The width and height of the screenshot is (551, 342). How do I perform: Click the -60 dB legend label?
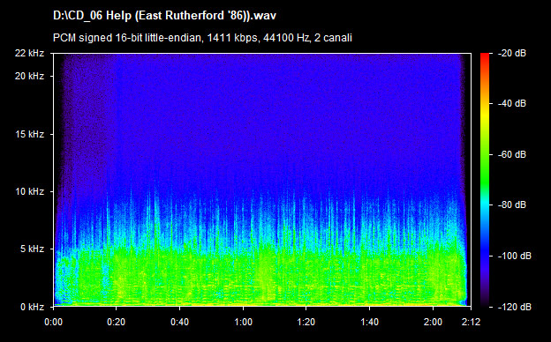512,154
